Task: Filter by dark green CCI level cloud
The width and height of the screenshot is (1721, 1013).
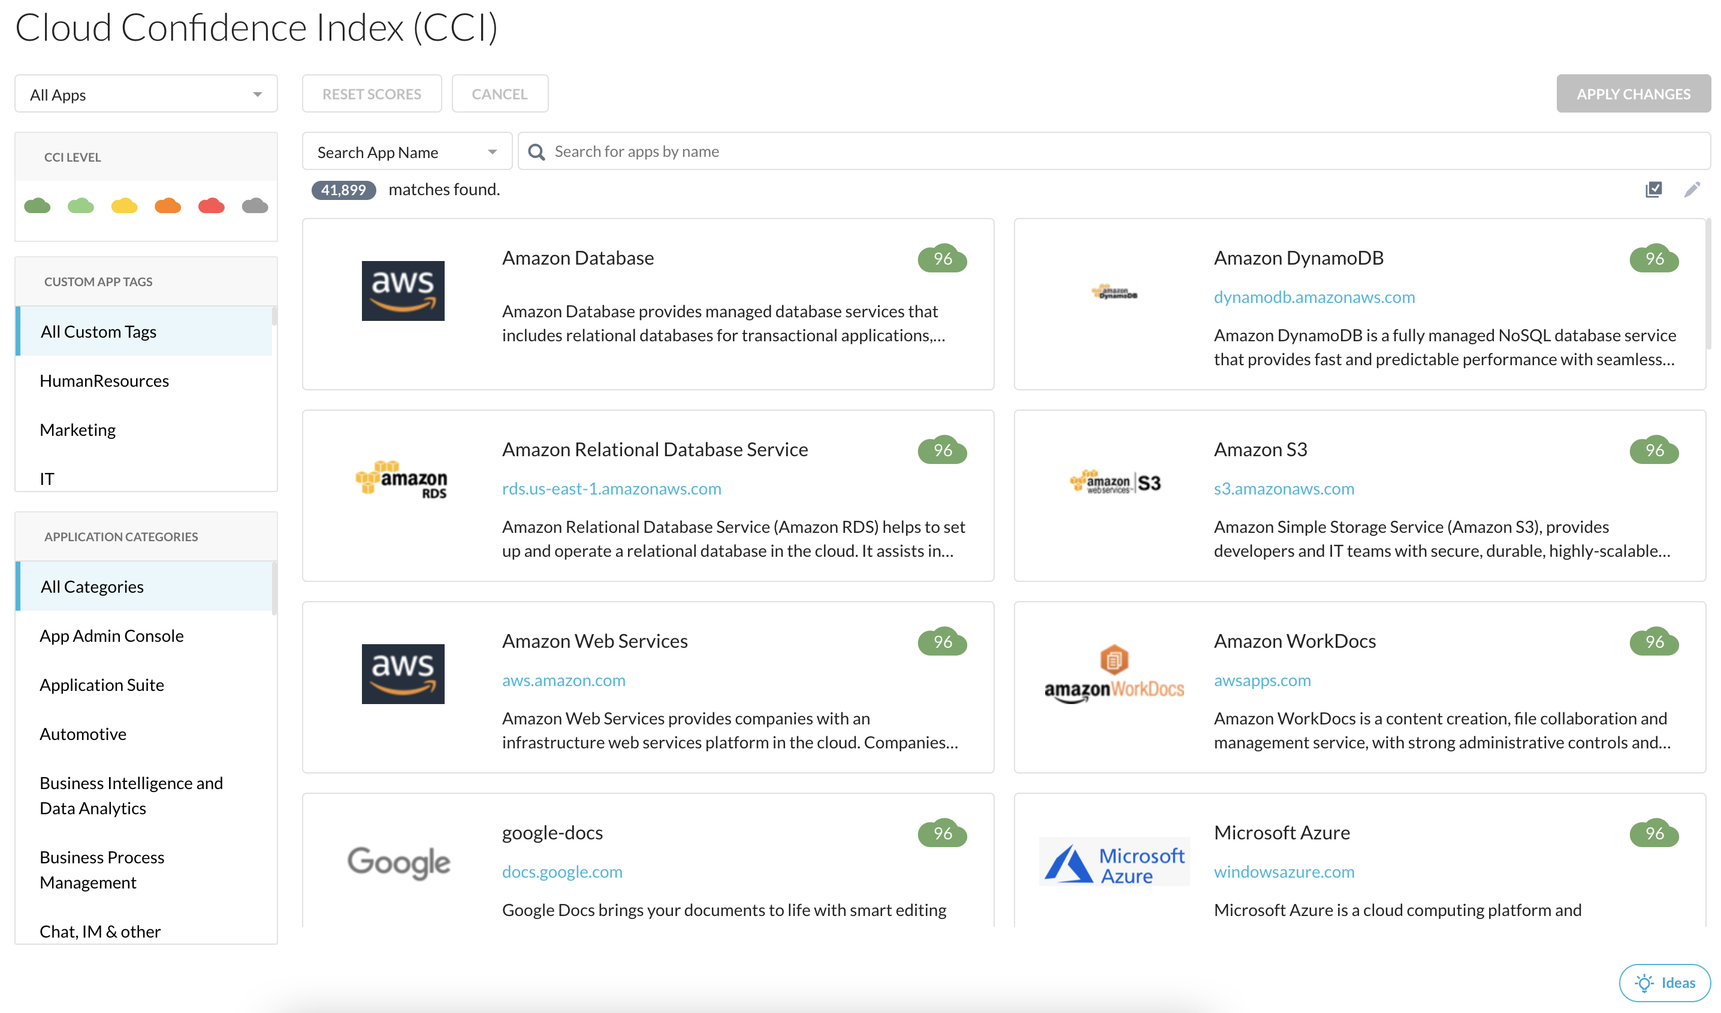Action: [x=37, y=205]
